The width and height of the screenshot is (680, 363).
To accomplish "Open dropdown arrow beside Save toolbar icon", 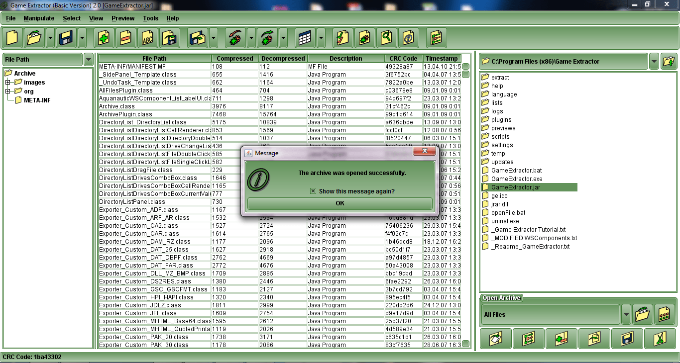I will [x=82, y=37].
